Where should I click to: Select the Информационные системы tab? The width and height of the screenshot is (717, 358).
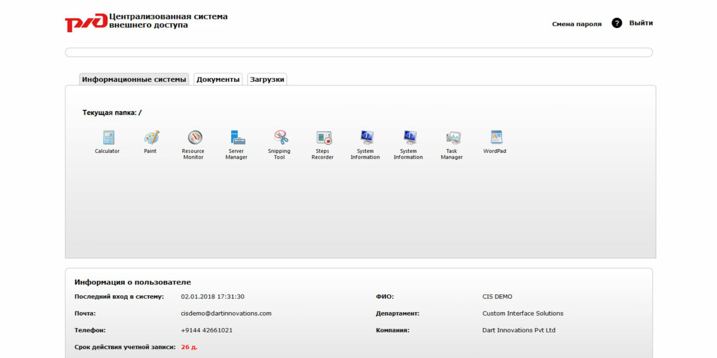(x=134, y=78)
